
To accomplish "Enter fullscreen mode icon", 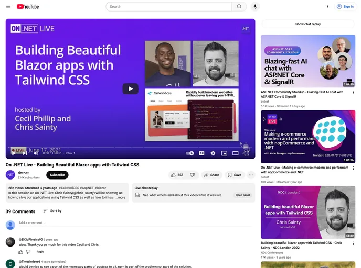I will click(x=247, y=153).
